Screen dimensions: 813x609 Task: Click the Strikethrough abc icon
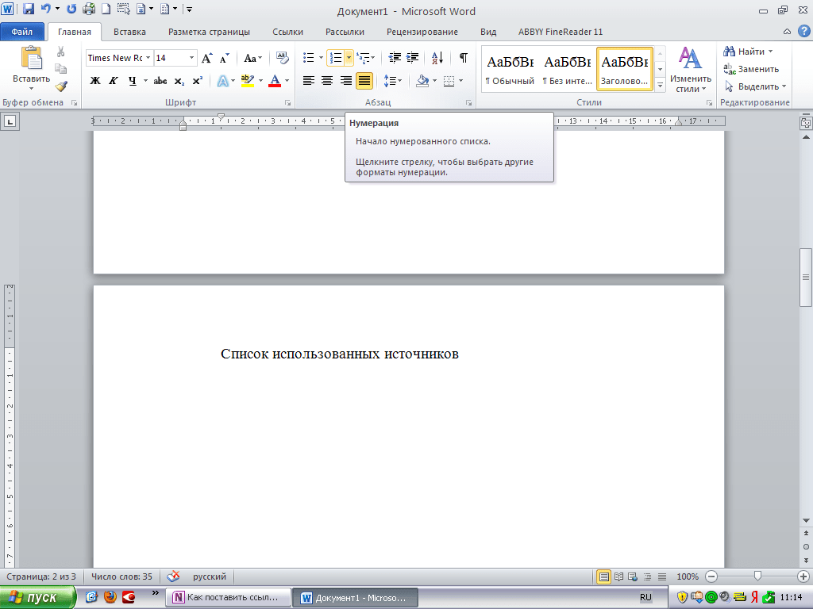pyautogui.click(x=160, y=81)
